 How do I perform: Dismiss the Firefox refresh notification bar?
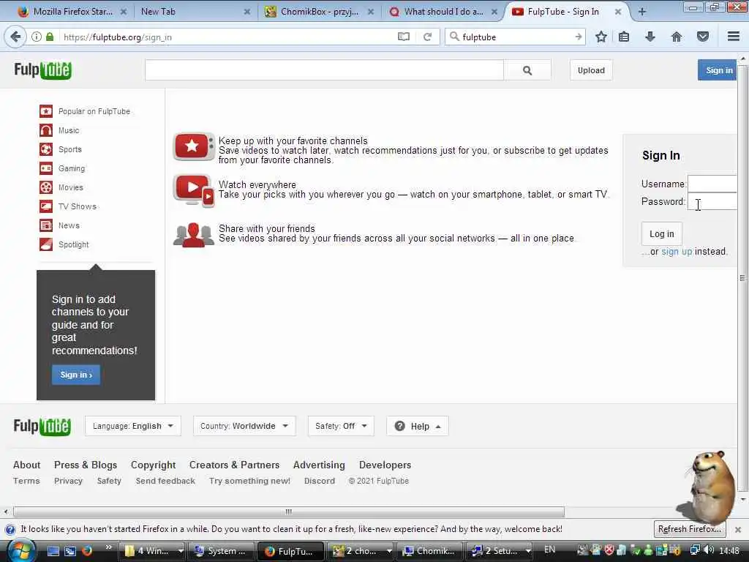point(738,530)
